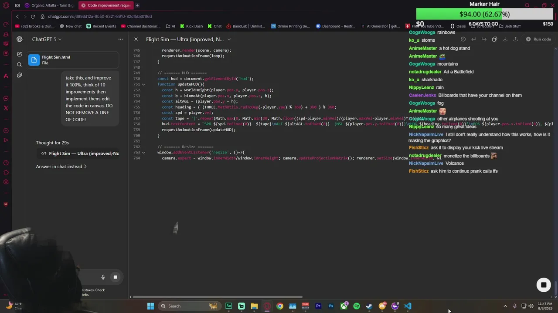558x313 pixels.
Task: Reload the current page
Action: (33, 17)
